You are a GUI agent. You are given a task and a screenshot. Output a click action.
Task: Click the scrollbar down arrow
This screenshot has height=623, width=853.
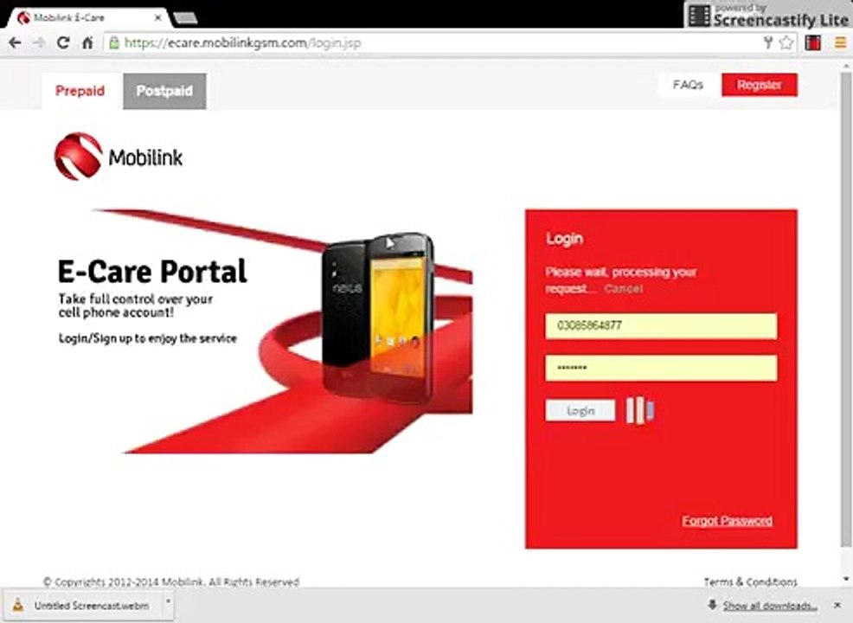click(846, 580)
